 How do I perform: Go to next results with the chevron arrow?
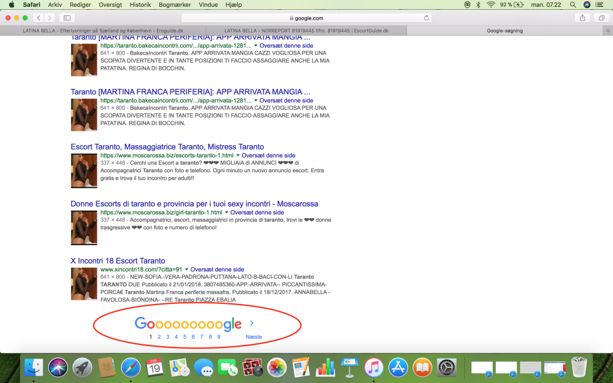point(252,323)
